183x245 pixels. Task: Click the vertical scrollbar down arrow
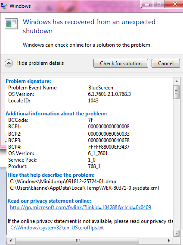coord(177,233)
